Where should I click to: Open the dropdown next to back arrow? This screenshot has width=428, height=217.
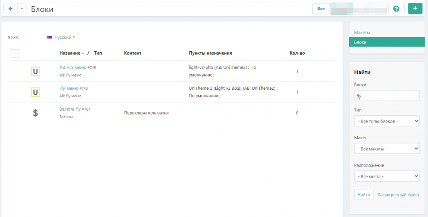tap(22, 9)
